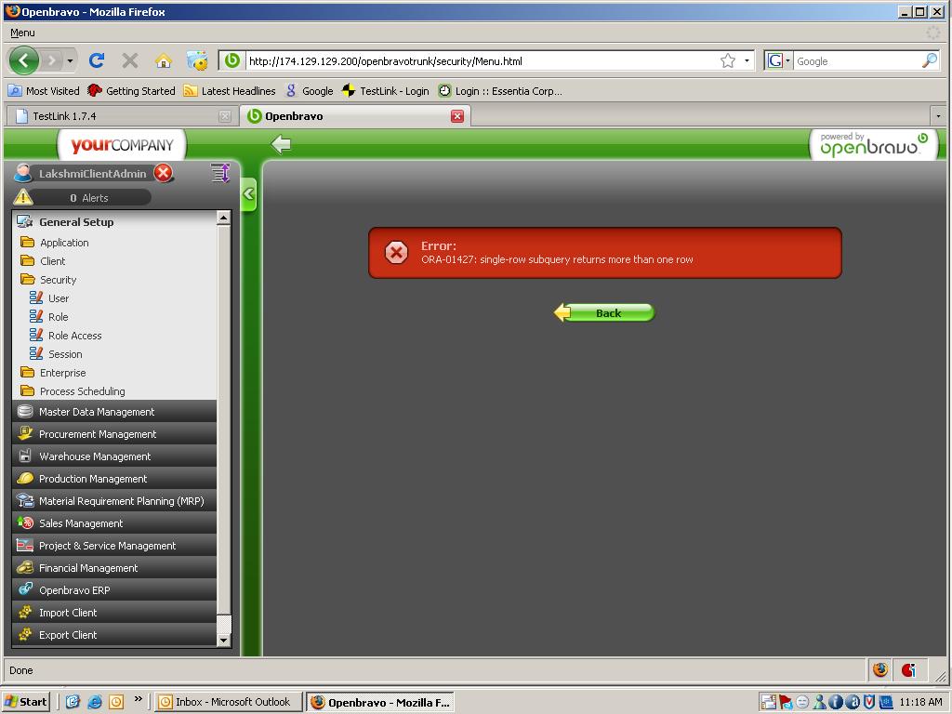952x714 pixels.
Task: Open the Role Access window
Action: pyautogui.click(x=74, y=336)
